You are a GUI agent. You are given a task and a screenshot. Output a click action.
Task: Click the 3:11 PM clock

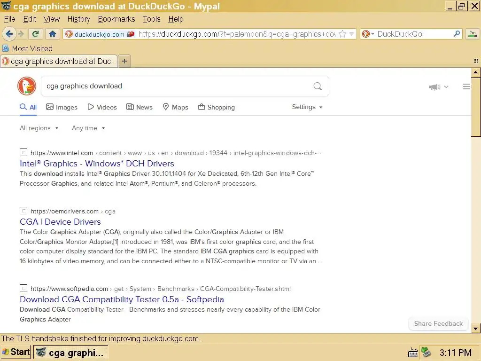(x=455, y=353)
